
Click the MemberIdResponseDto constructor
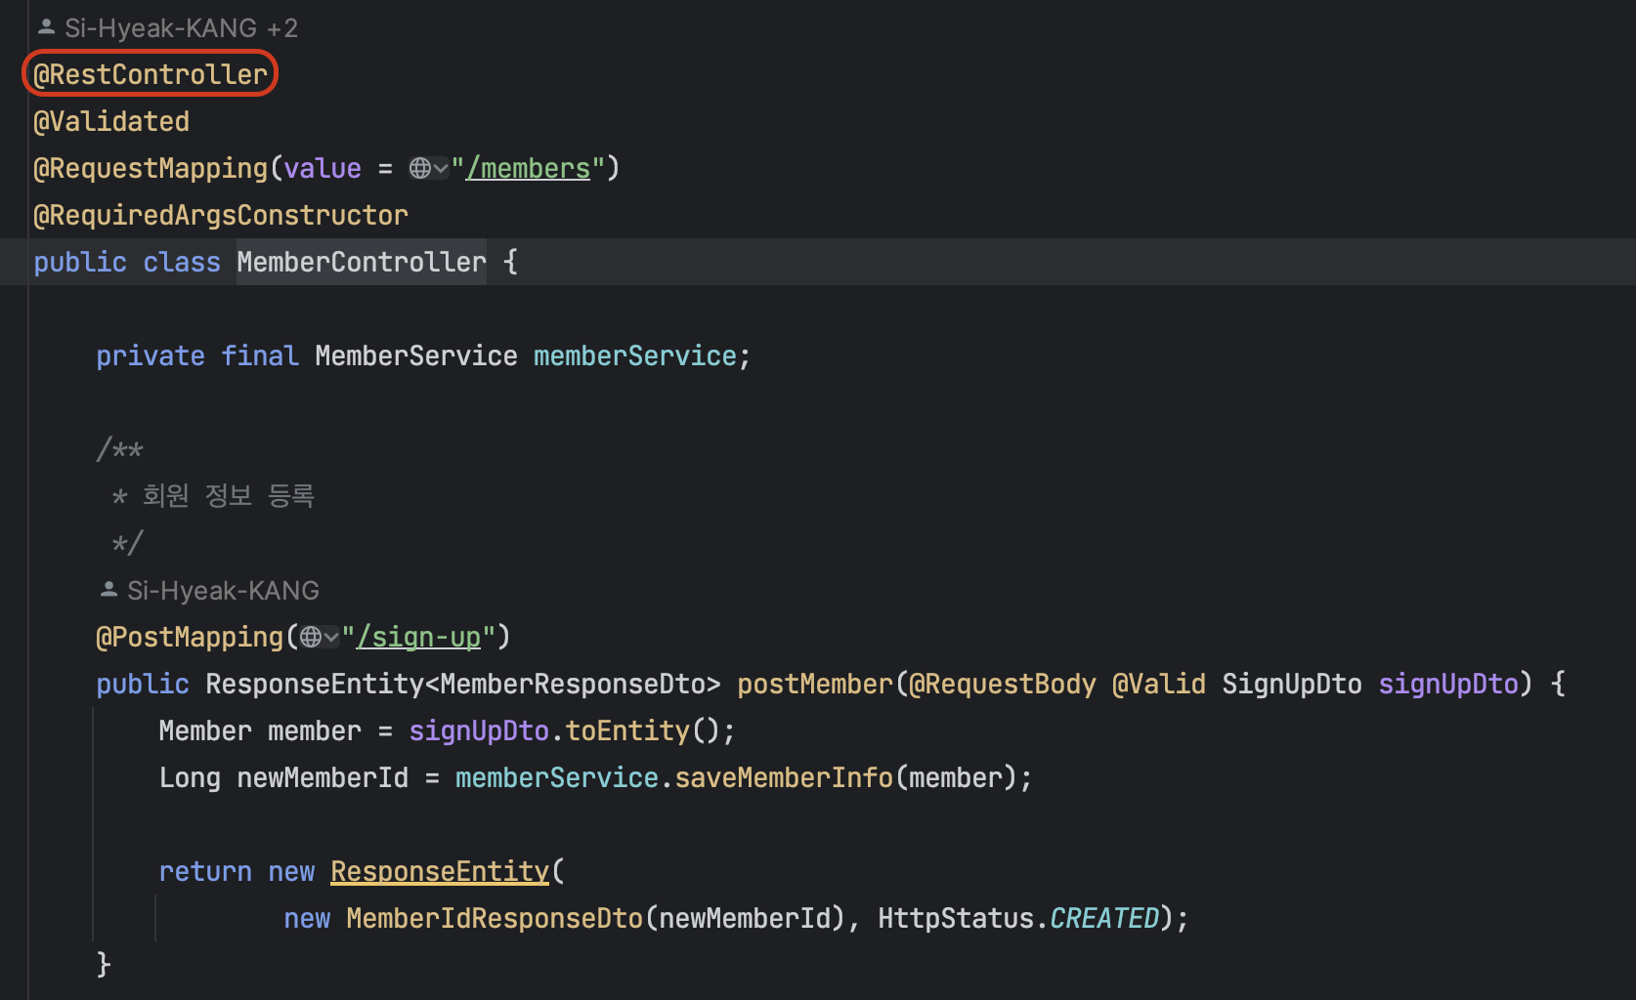click(x=495, y=918)
